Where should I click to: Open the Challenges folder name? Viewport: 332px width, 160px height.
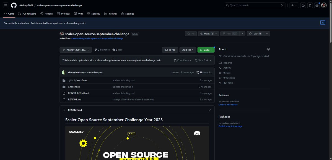(x=74, y=87)
